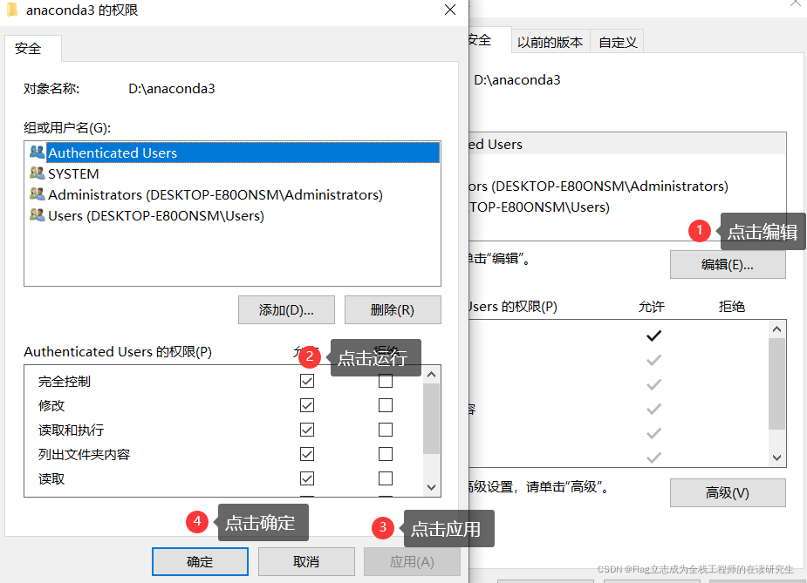Click scroll down arrow in properties permissions list
Image resolution: width=807 pixels, height=583 pixels.
776,458
